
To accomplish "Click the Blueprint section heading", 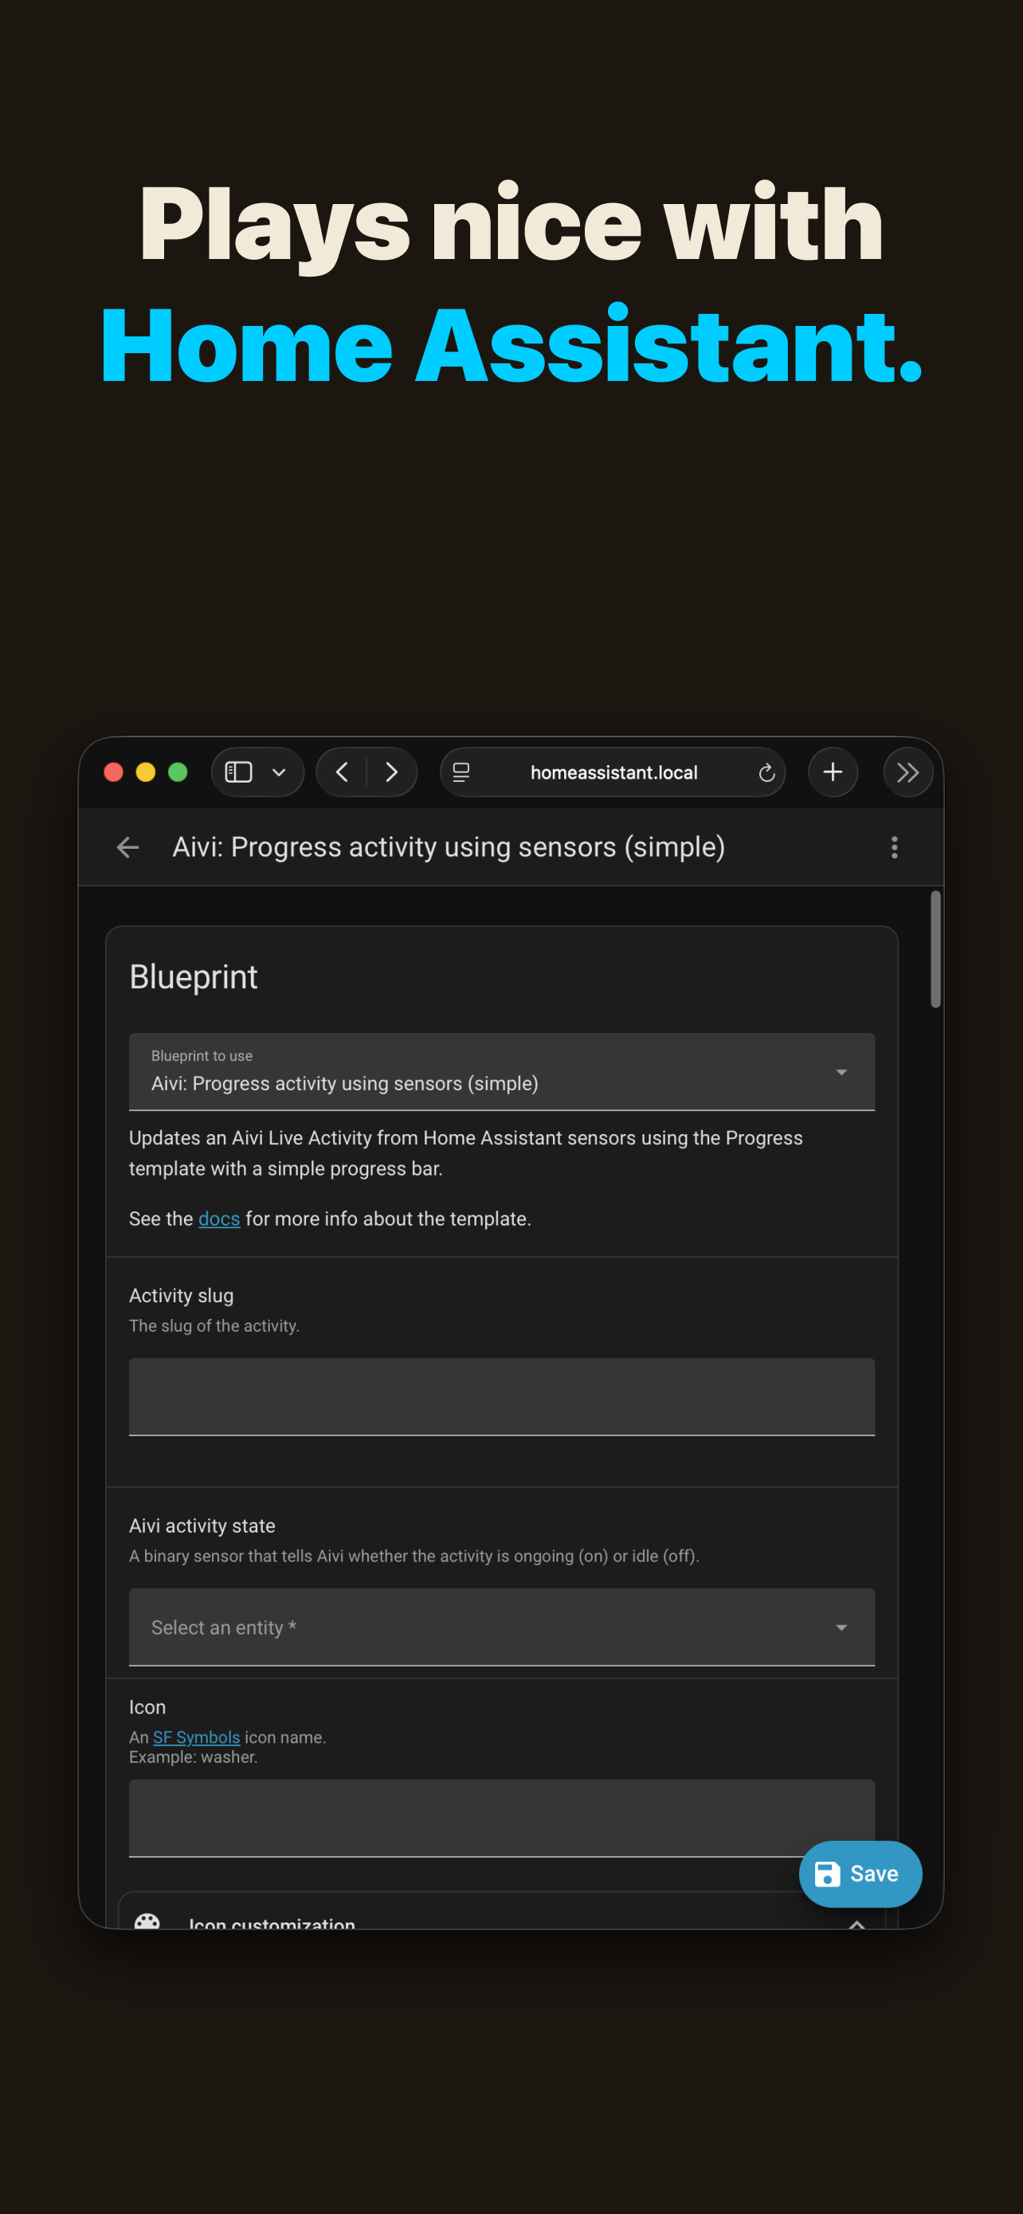I will click(x=194, y=977).
